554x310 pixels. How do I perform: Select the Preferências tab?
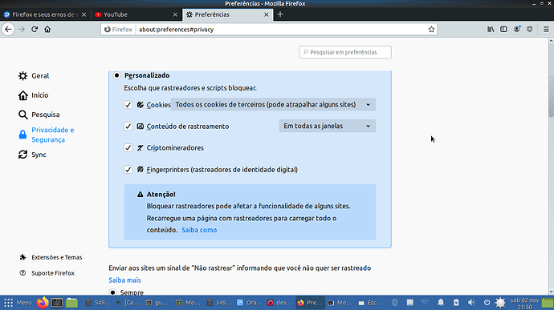pyautogui.click(x=227, y=14)
